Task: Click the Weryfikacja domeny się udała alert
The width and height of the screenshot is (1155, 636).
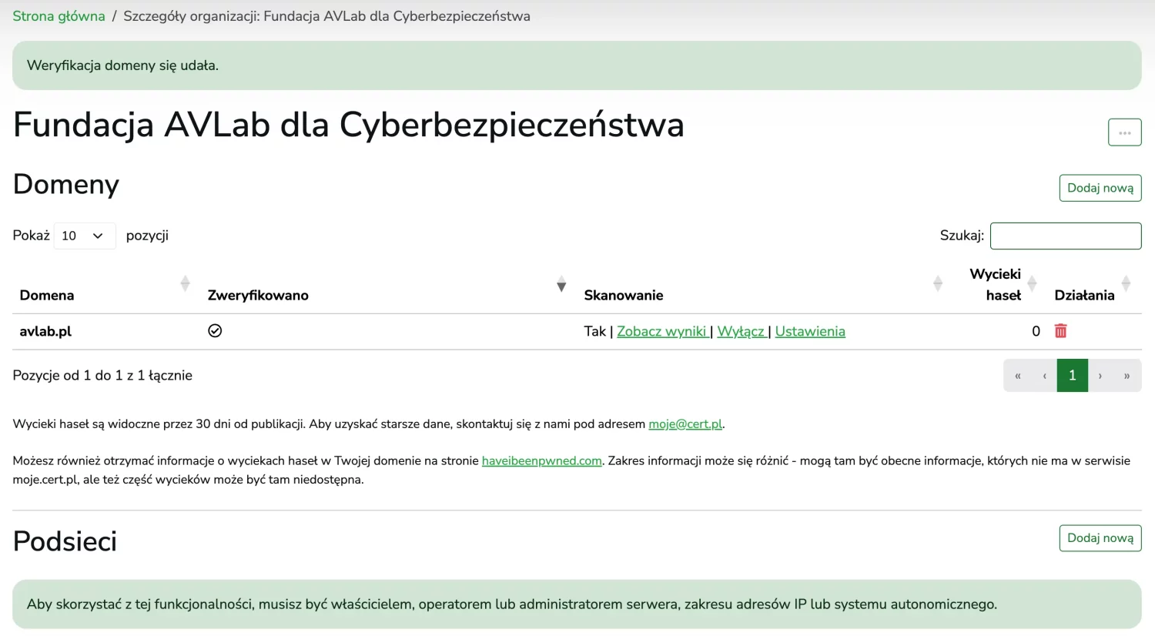Action: click(577, 65)
